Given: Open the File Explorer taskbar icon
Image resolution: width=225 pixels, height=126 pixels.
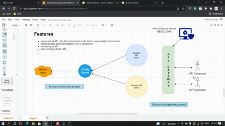Looking at the screenshot, I should tap(33, 124).
